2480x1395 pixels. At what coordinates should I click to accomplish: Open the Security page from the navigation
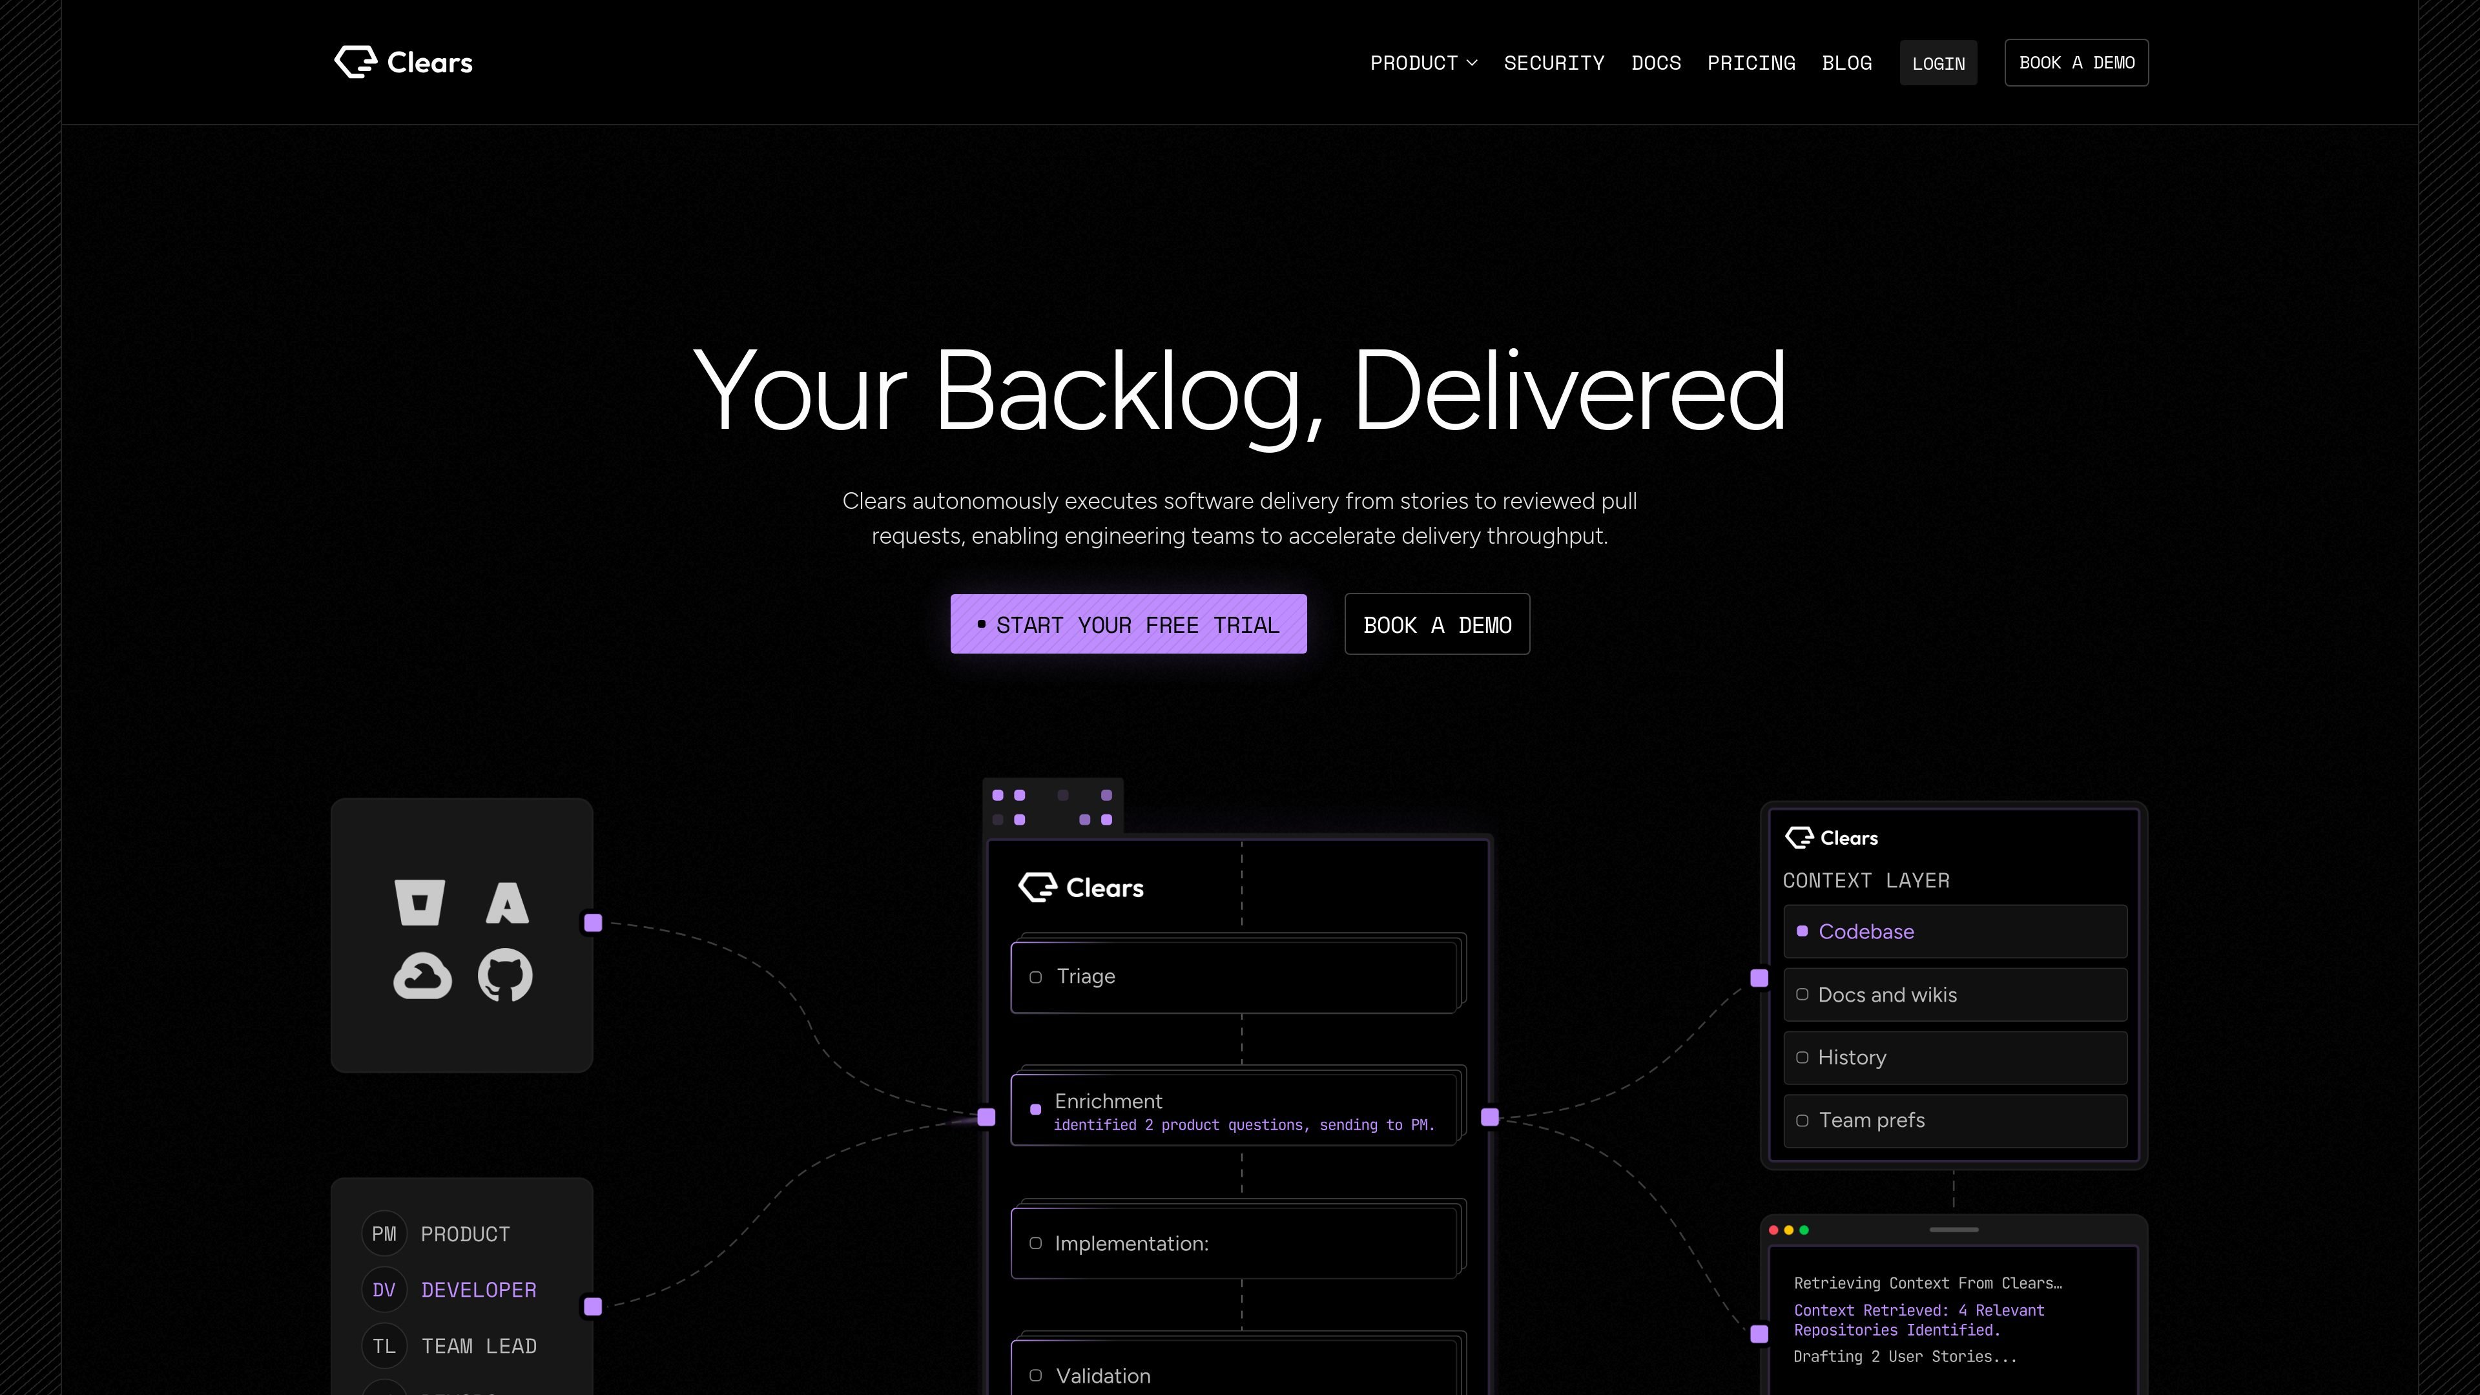(1554, 63)
